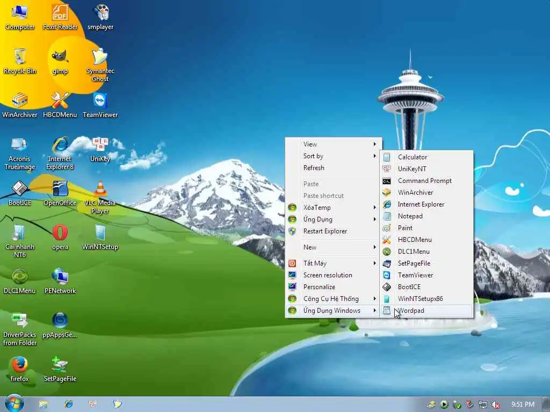Open Notepad from the submenu

pos(426,216)
